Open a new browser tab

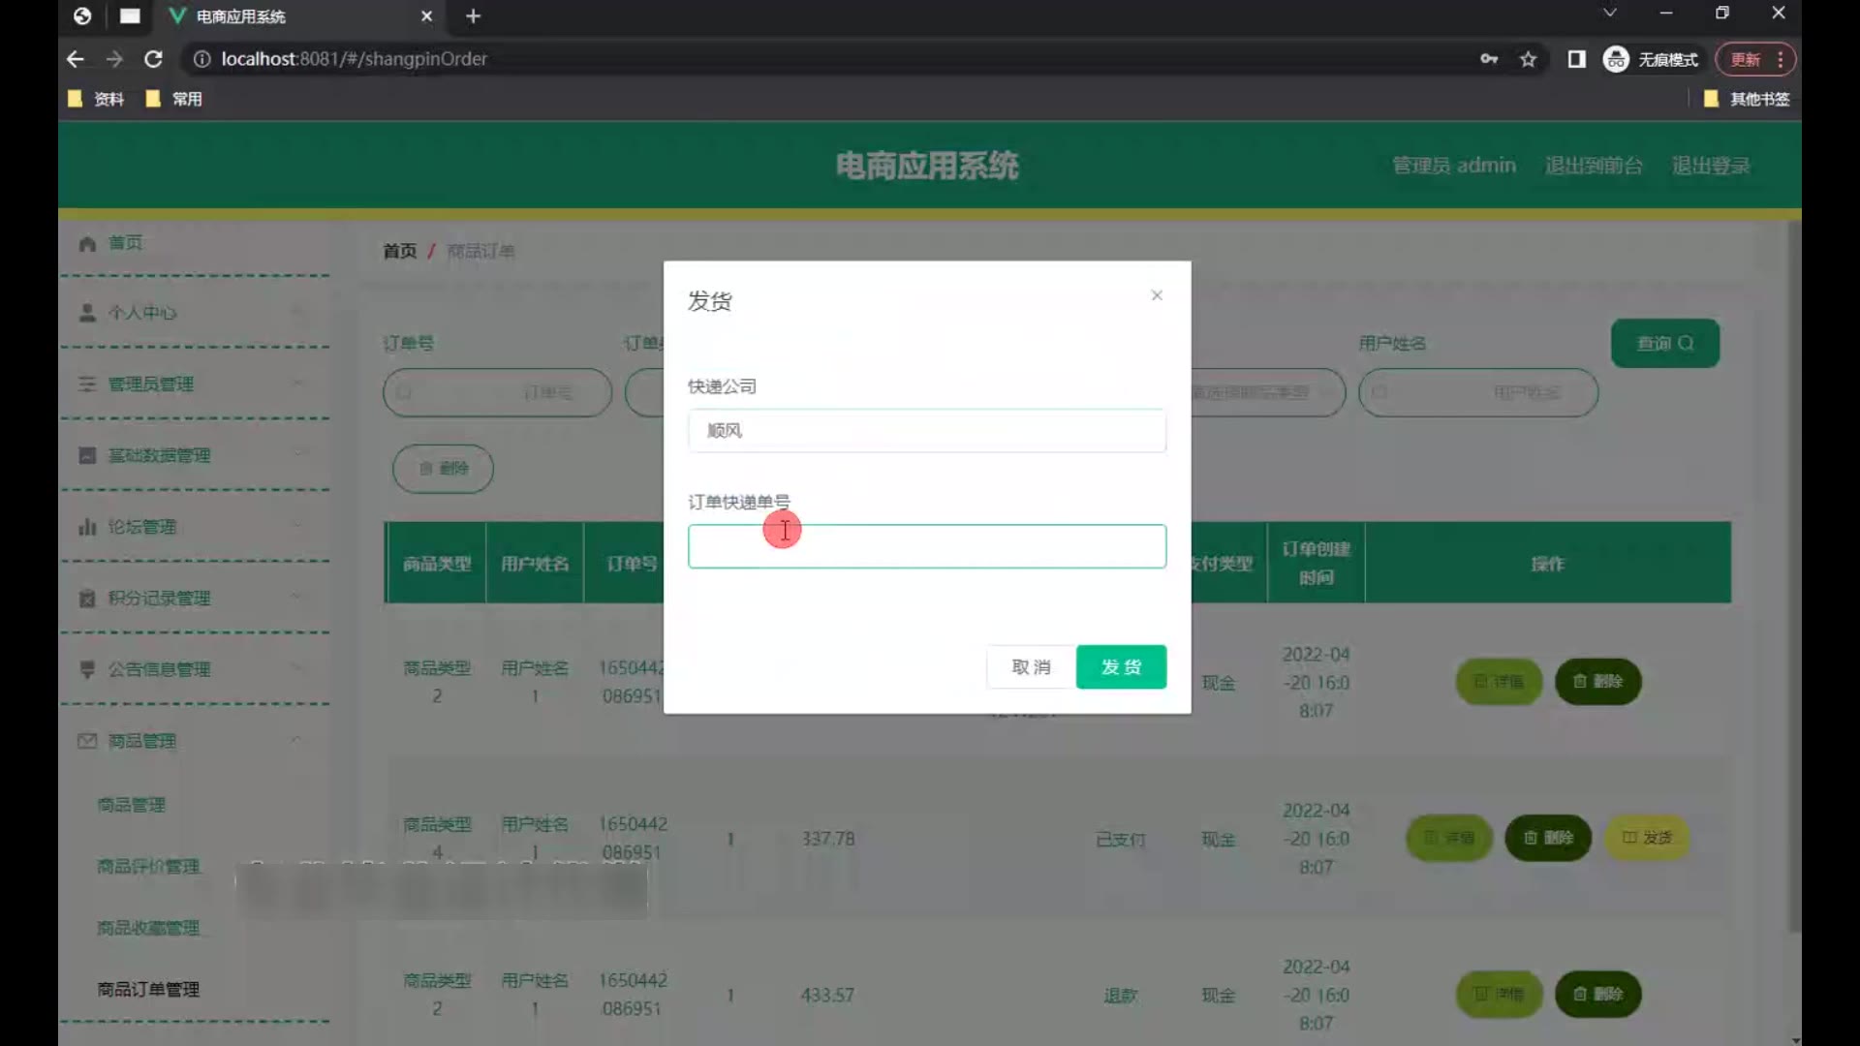(473, 16)
